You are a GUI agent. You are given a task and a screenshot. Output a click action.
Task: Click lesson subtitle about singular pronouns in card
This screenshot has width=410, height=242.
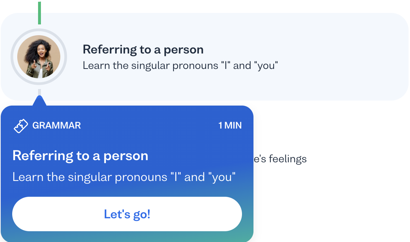point(180,65)
